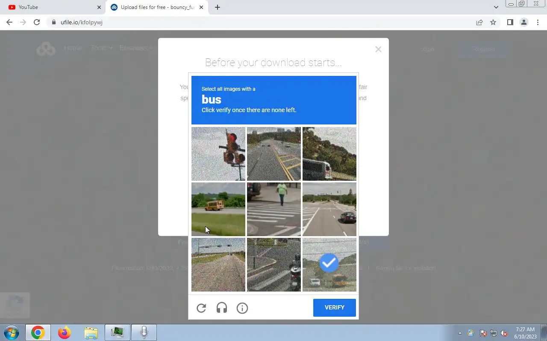547x341 pixels.
Task: Select the pedestrian on crosswalk tile
Action: tap(274, 209)
